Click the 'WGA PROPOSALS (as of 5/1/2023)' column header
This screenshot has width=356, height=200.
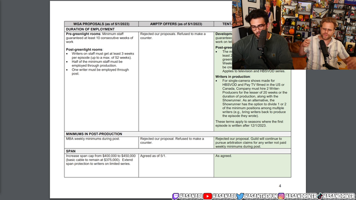(101, 24)
